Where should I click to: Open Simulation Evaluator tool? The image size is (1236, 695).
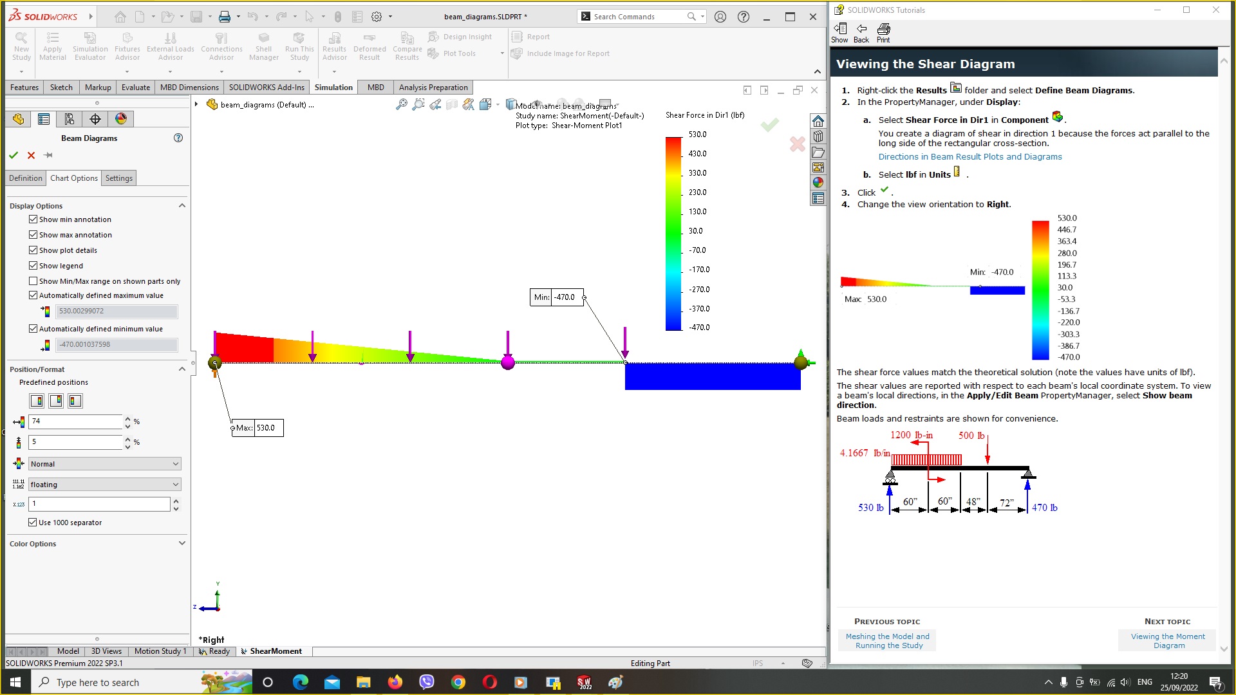pyautogui.click(x=90, y=46)
